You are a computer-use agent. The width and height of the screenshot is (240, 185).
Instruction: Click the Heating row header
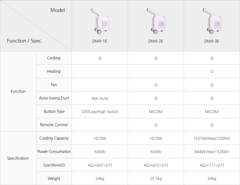pyautogui.click(x=54, y=71)
